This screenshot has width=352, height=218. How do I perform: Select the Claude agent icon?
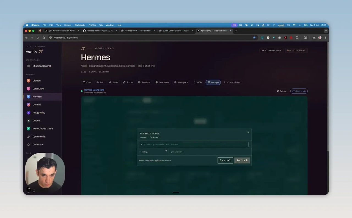[28, 81]
